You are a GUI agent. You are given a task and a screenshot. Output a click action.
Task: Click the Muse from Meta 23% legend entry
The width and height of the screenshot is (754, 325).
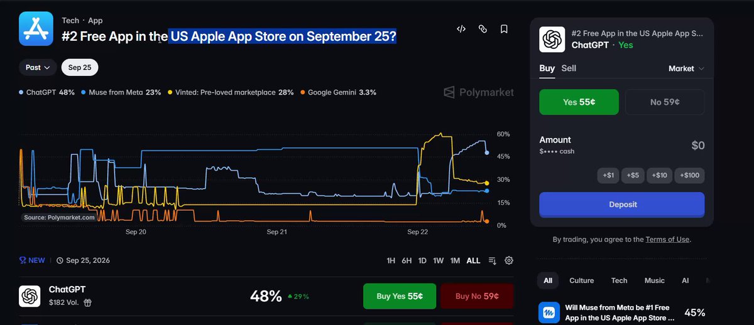pyautogui.click(x=121, y=92)
